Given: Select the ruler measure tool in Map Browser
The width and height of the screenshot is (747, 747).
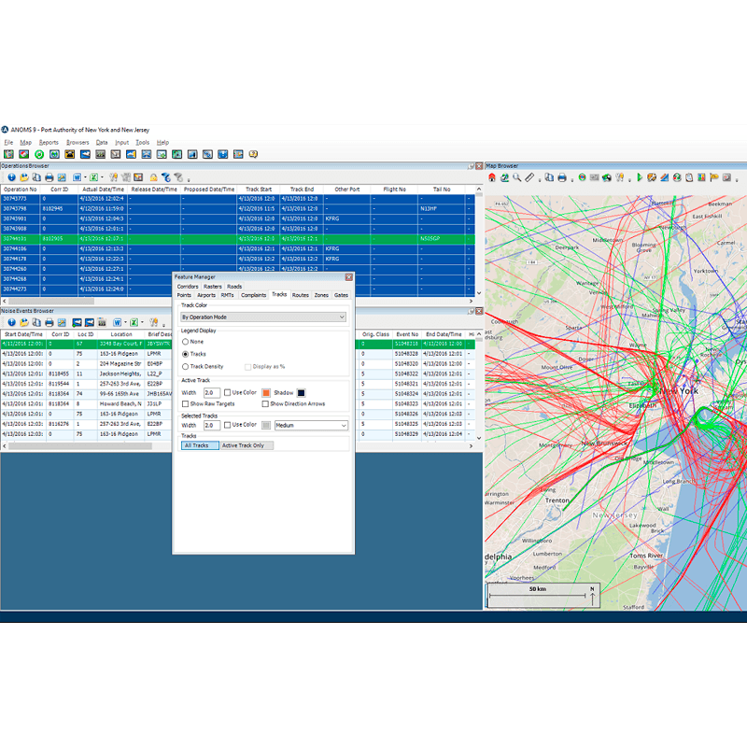Looking at the screenshot, I should click(x=529, y=177).
